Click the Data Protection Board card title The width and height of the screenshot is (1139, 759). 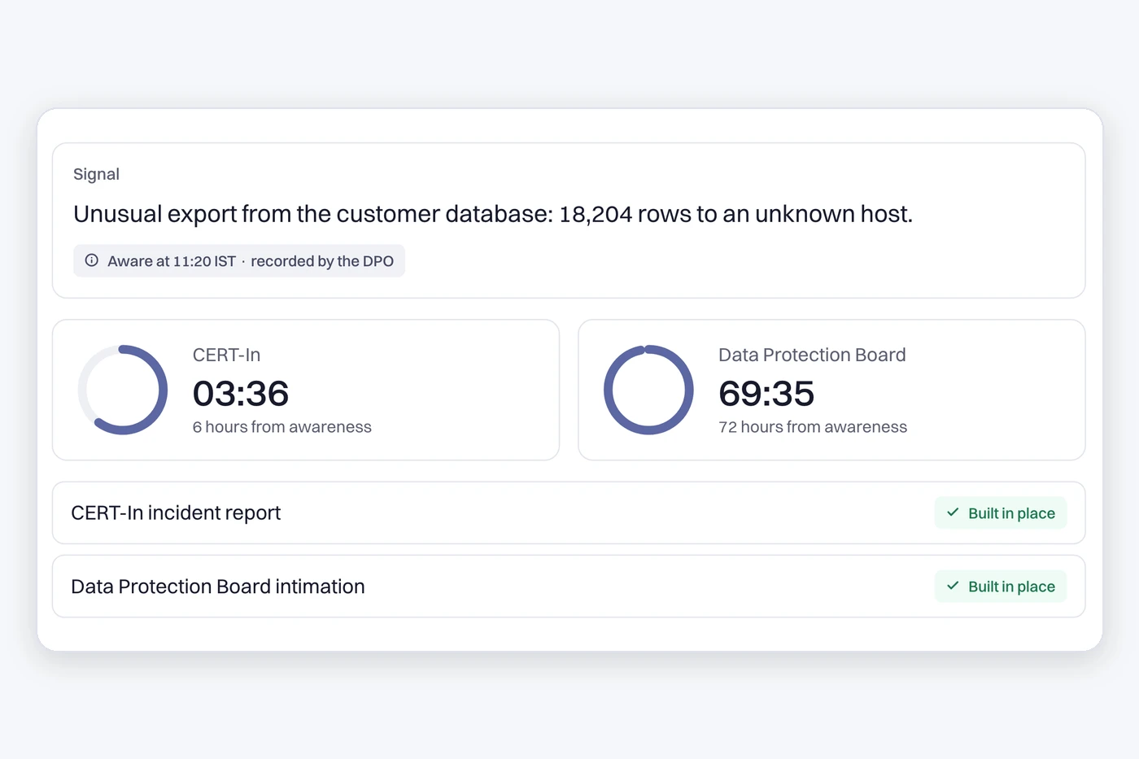pyautogui.click(x=812, y=355)
